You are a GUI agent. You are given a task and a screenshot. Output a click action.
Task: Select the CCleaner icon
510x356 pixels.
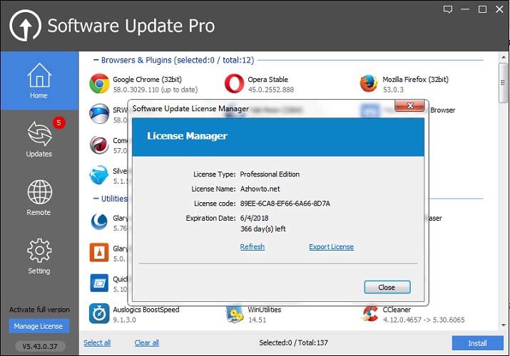pos(369,314)
